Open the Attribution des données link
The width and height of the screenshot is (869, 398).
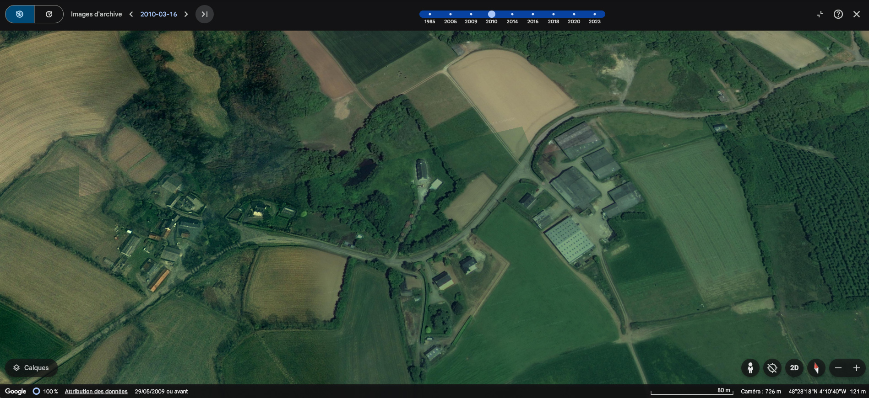pos(96,392)
